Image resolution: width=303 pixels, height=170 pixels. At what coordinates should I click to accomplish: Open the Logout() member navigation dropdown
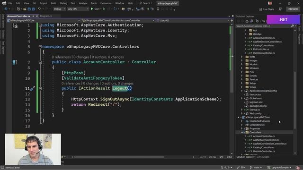[193, 20]
